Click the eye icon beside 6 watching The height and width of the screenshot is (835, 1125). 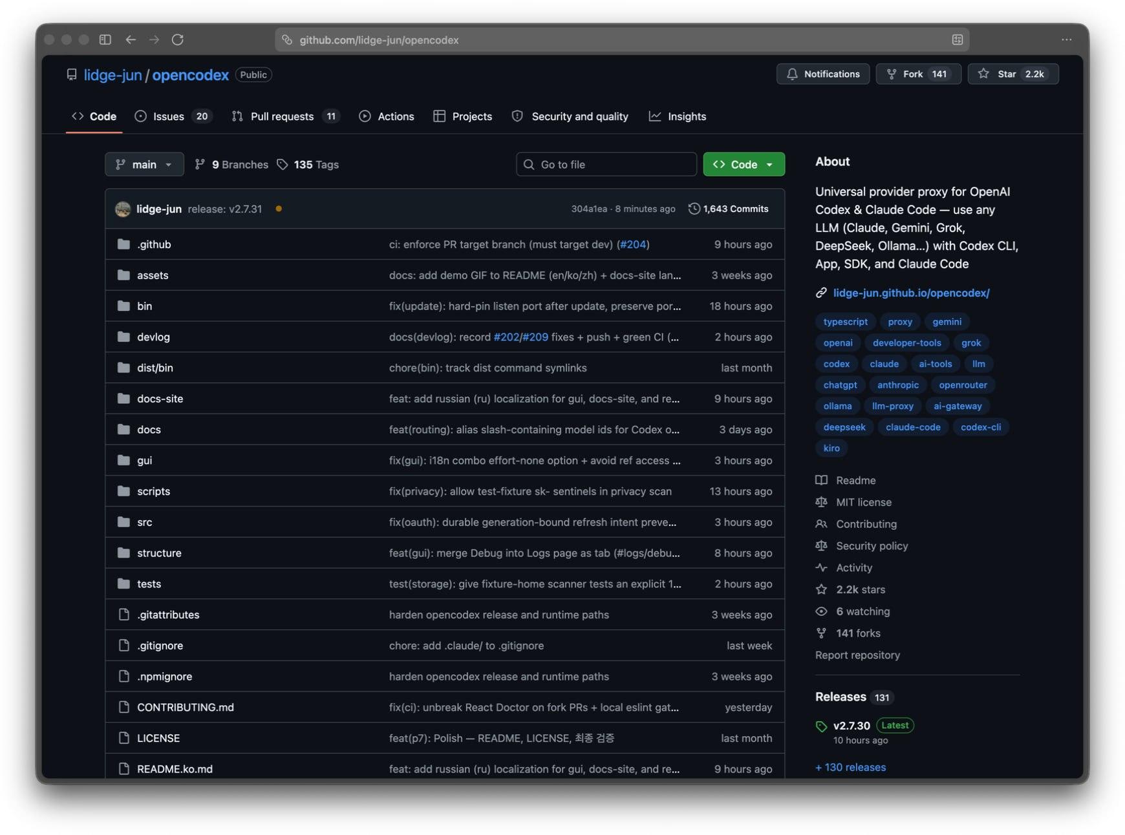[822, 611]
